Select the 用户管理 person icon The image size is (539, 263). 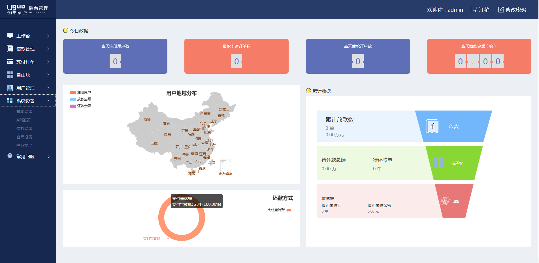[10, 88]
